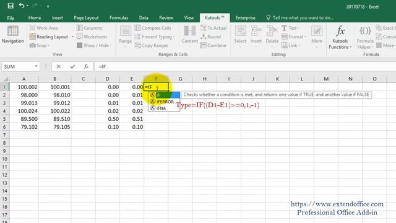Switch to the Enterprise tab
Screen dimensions: 396x223
point(245,18)
